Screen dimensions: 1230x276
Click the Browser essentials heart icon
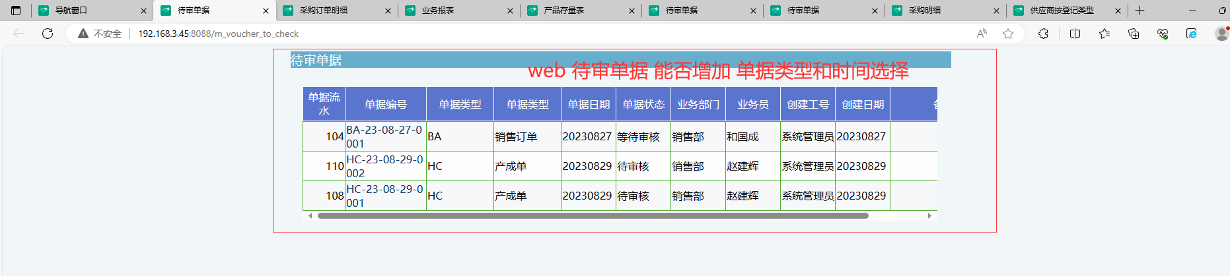click(x=1163, y=34)
